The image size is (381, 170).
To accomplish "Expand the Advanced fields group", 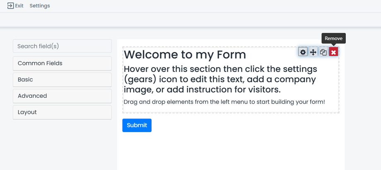I will [62, 96].
